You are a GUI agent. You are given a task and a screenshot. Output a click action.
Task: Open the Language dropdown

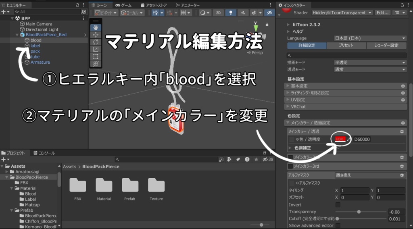coord(370,38)
